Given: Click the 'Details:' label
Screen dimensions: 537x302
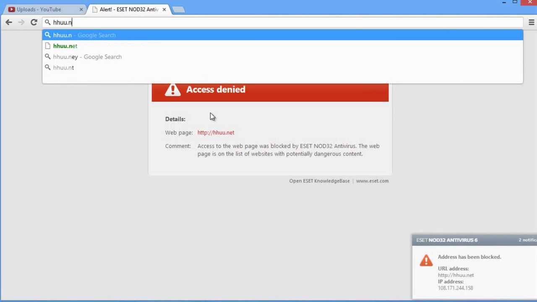Looking at the screenshot, I should point(175,119).
